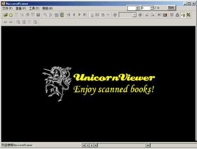The width and height of the screenshot is (197, 149).
Task: Minimize the UnicornViewer window
Action: coord(185,4)
